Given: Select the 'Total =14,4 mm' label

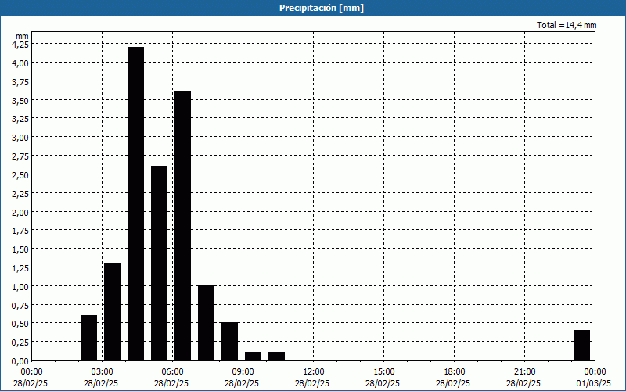Looking at the screenshot, I should pos(567,25).
